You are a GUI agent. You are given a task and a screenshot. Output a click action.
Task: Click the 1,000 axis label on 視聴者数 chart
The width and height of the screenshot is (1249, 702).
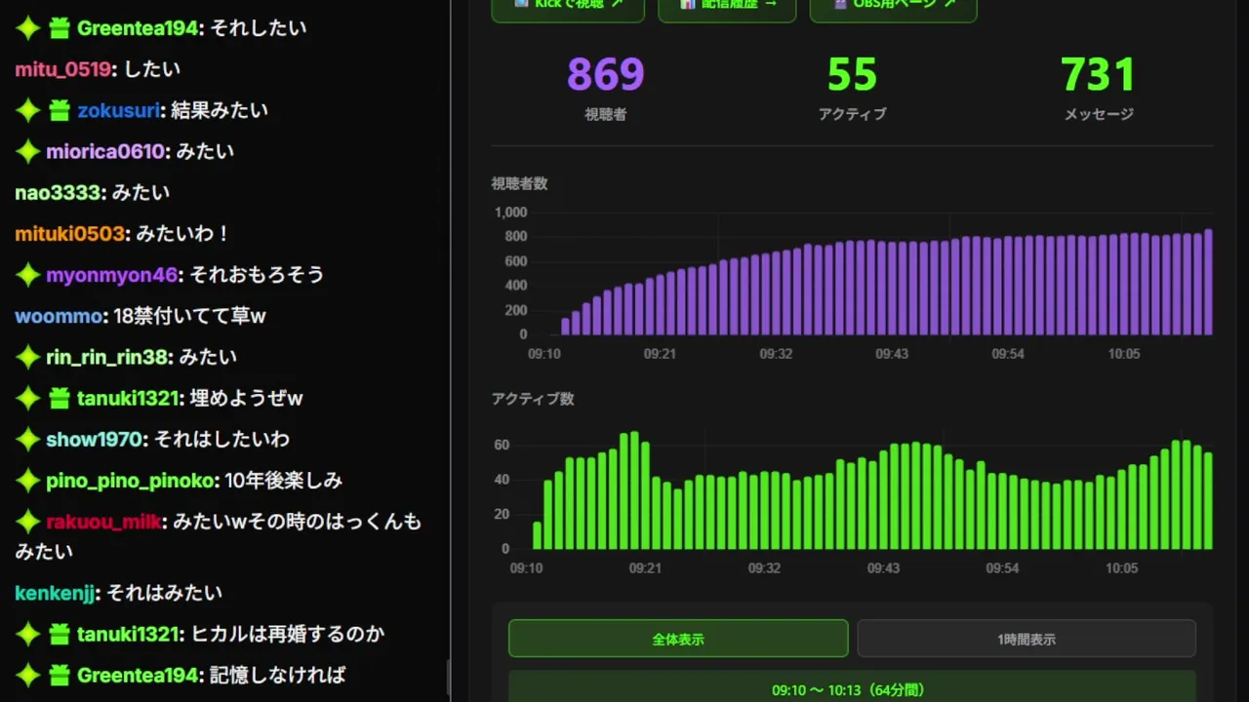510,213
